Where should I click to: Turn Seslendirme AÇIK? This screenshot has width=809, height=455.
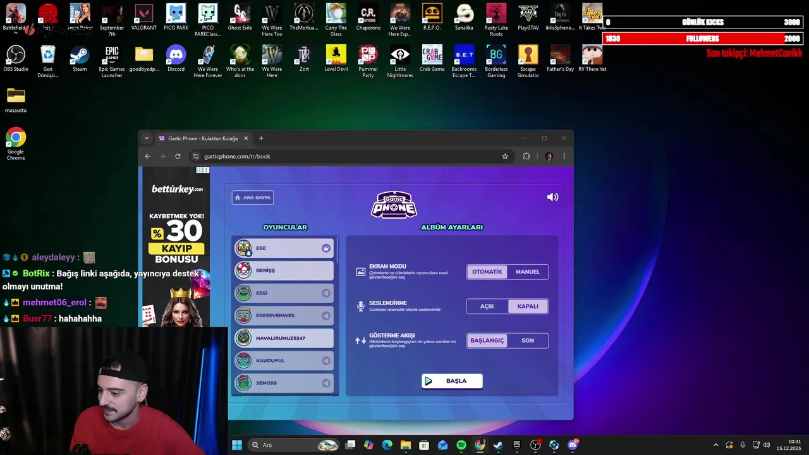(487, 306)
